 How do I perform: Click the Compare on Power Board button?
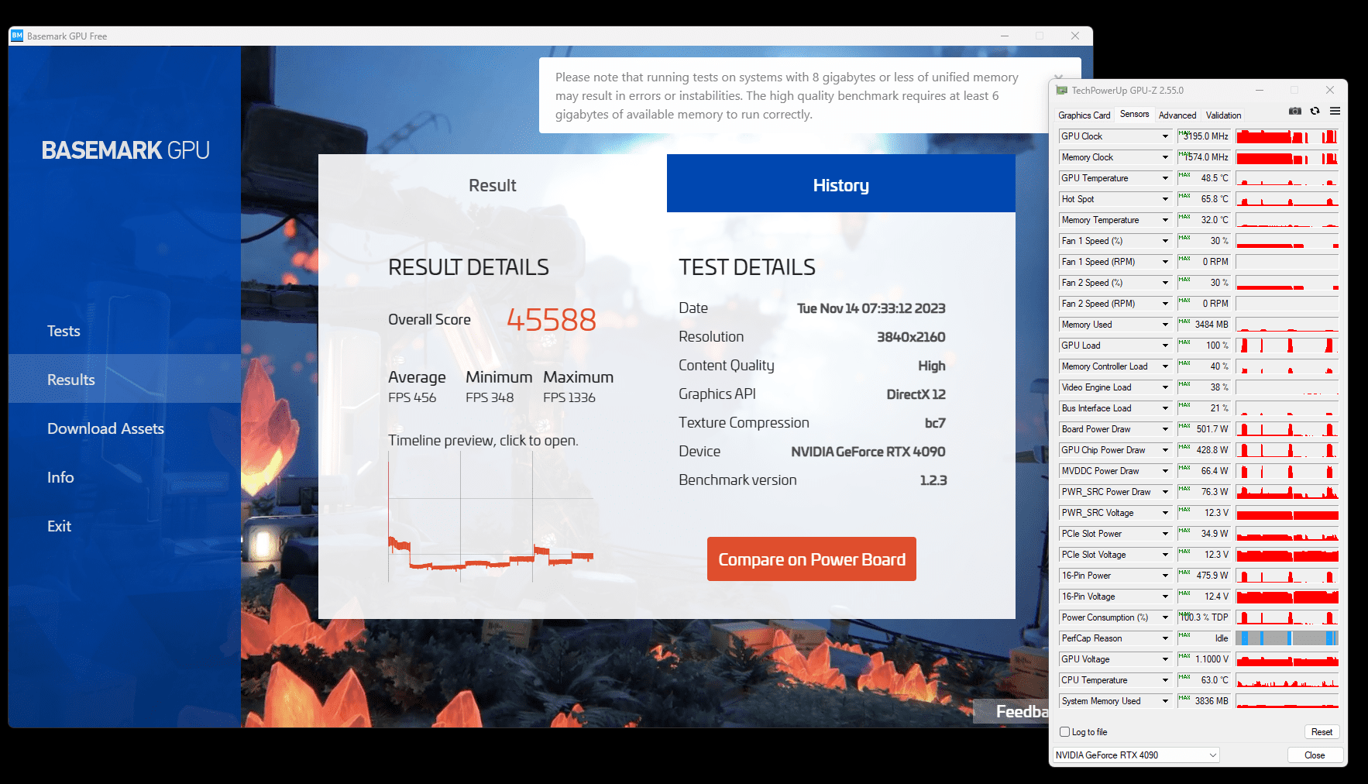(812, 559)
